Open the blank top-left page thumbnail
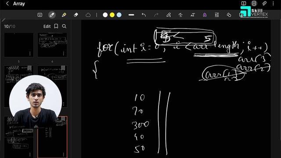 tap(18, 45)
